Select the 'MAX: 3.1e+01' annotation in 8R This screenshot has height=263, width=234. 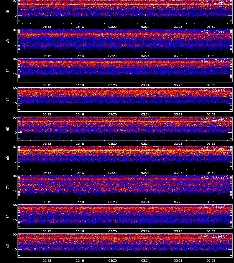(214, 207)
